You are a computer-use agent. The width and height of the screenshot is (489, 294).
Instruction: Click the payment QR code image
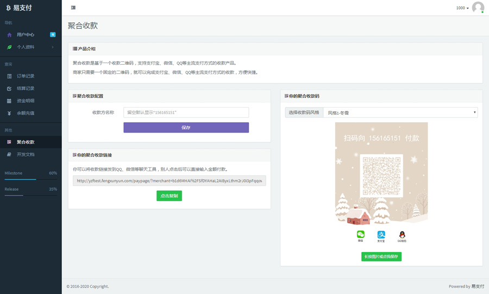[x=381, y=176]
